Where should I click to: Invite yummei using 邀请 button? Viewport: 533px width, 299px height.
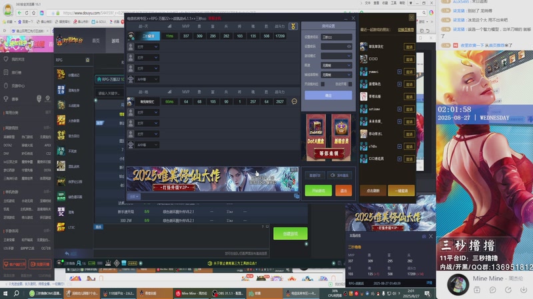point(409,72)
